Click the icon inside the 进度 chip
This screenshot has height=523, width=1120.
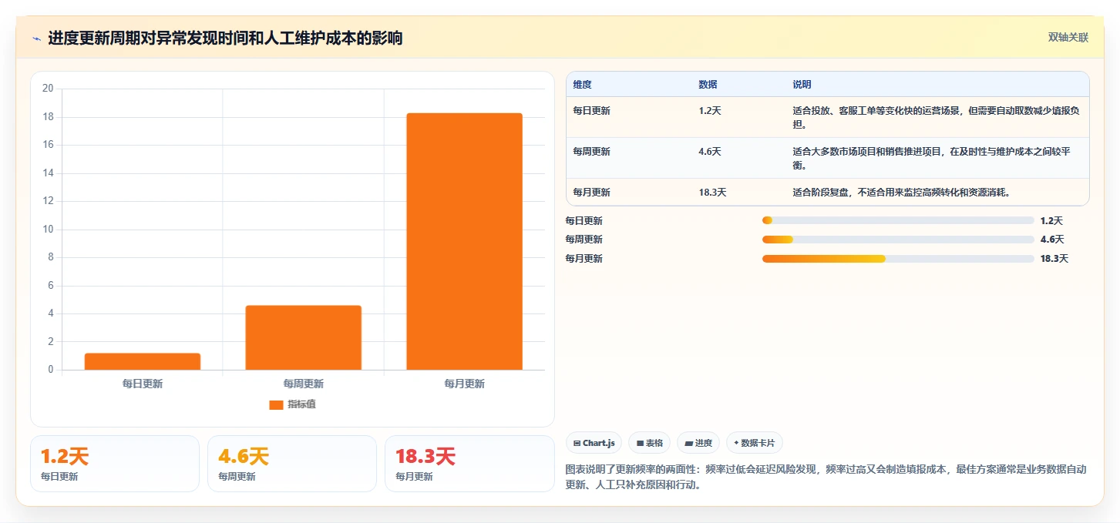point(688,444)
